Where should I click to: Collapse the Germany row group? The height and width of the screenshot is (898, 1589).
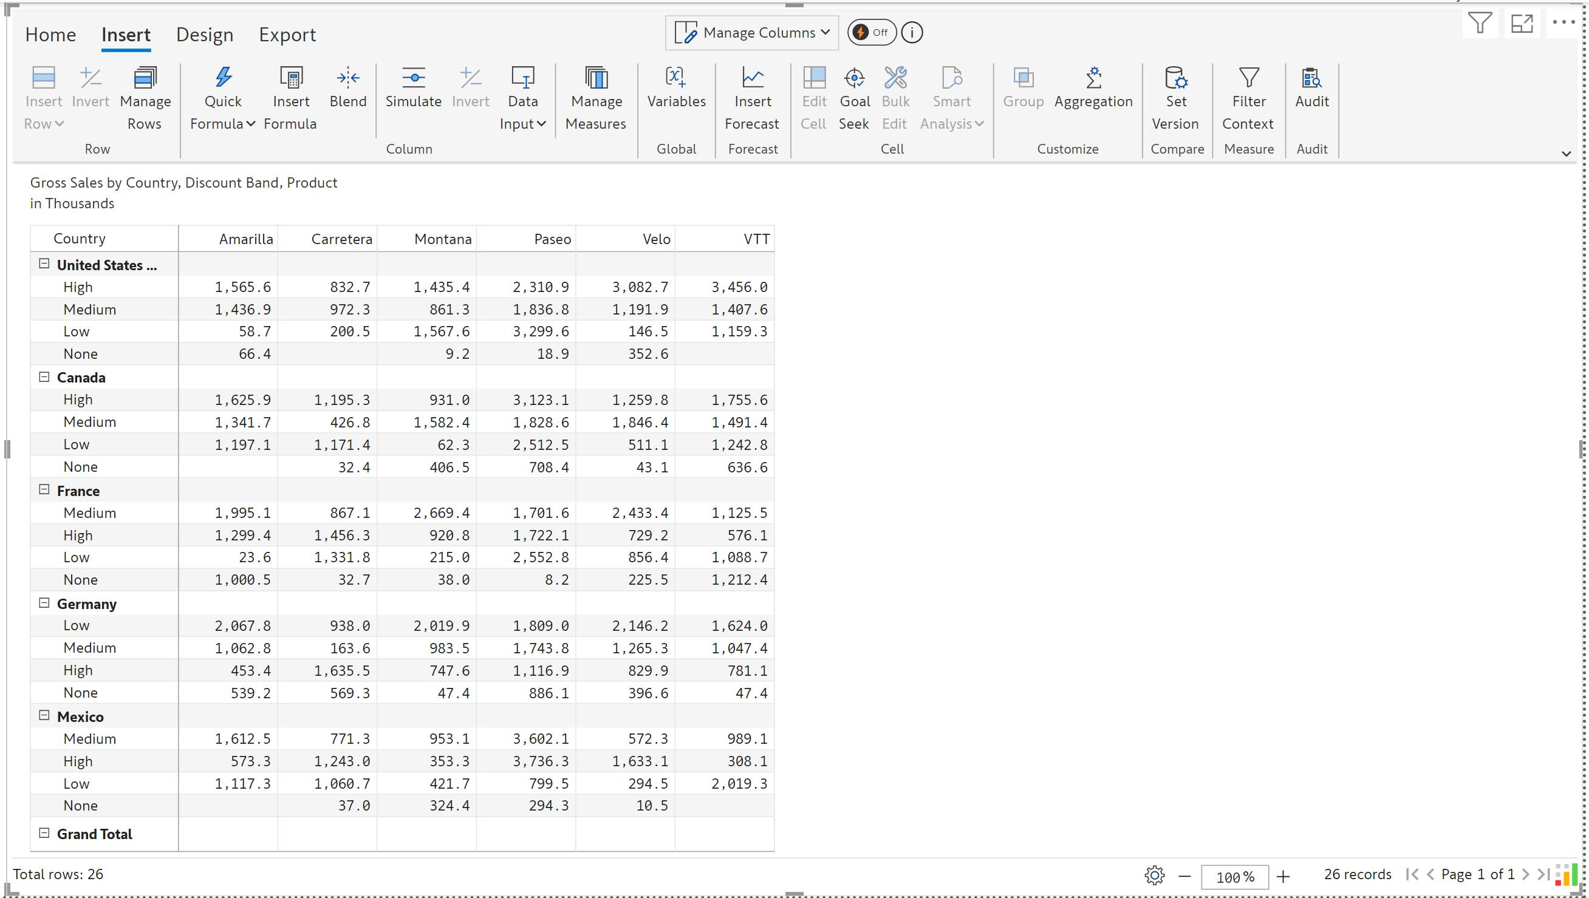coord(44,603)
